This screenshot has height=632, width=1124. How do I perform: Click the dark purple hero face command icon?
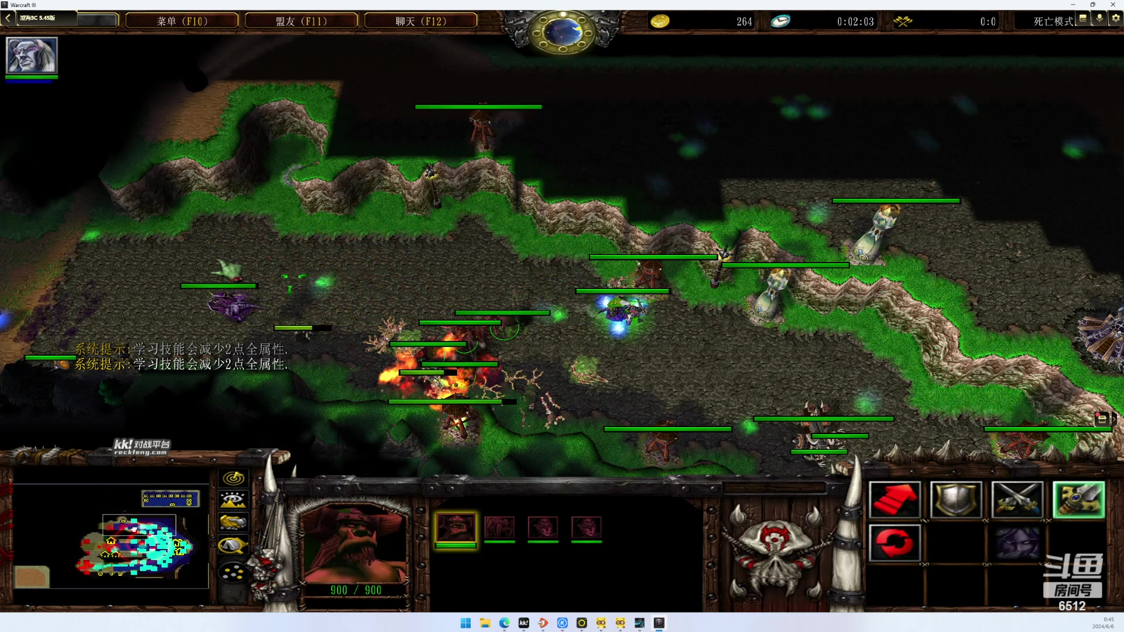(x=1017, y=542)
